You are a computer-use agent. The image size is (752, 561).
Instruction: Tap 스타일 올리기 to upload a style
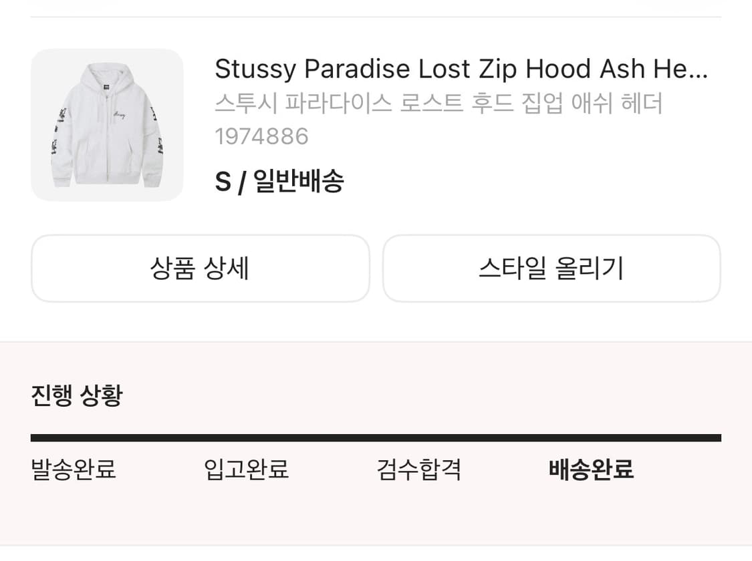551,268
